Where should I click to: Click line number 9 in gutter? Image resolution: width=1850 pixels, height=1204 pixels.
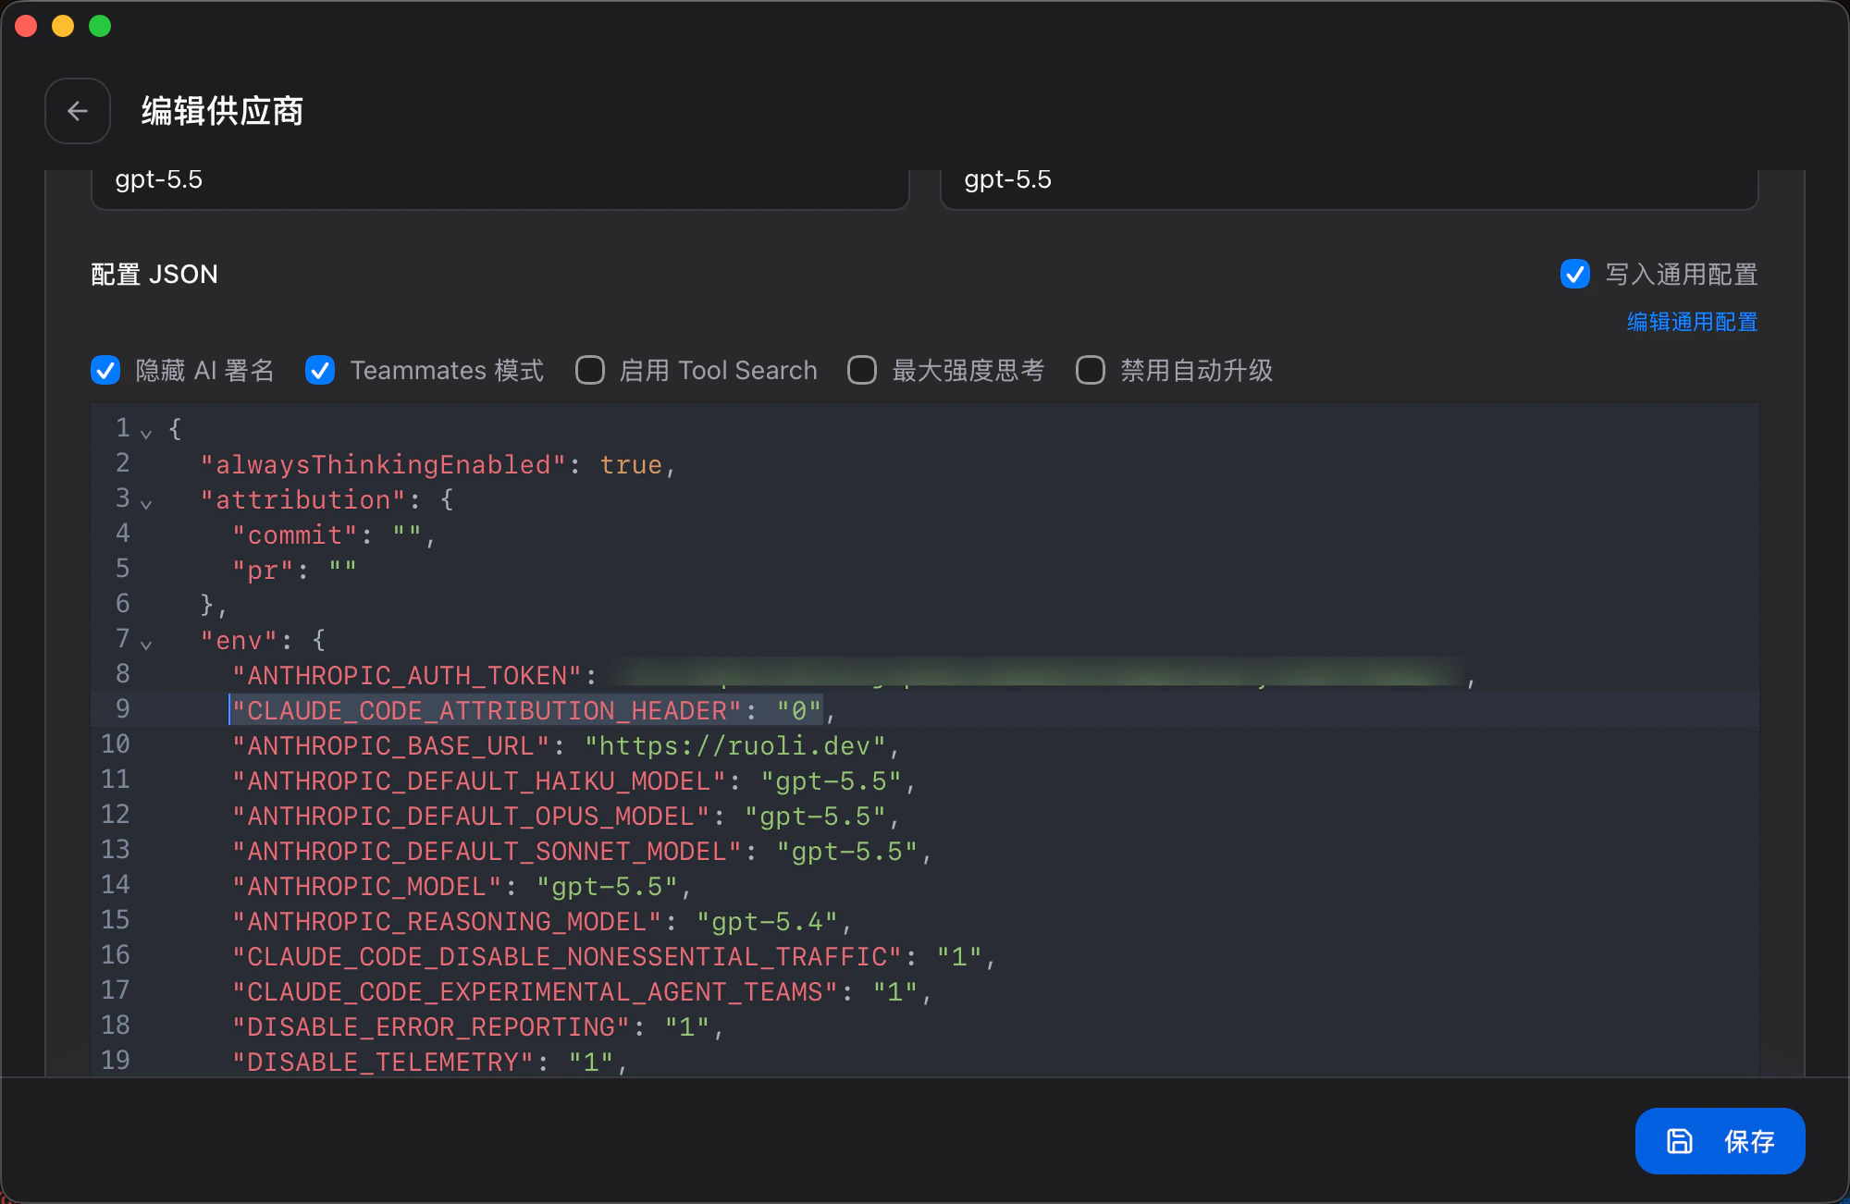click(122, 708)
